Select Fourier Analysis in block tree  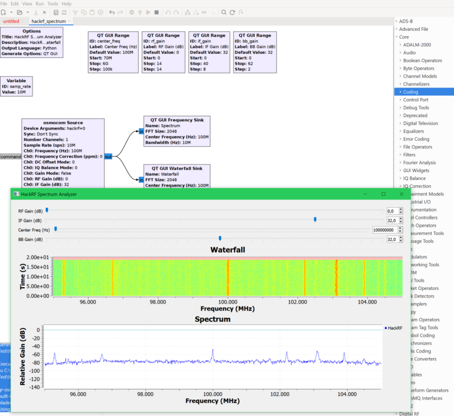(x=419, y=163)
